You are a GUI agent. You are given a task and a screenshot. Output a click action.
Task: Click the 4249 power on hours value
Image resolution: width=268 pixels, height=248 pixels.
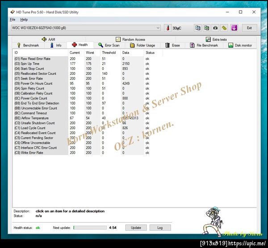tap(126, 83)
